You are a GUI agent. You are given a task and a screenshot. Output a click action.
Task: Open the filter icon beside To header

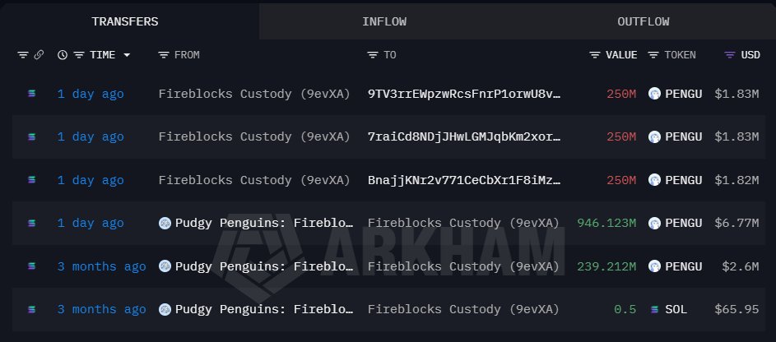(373, 55)
